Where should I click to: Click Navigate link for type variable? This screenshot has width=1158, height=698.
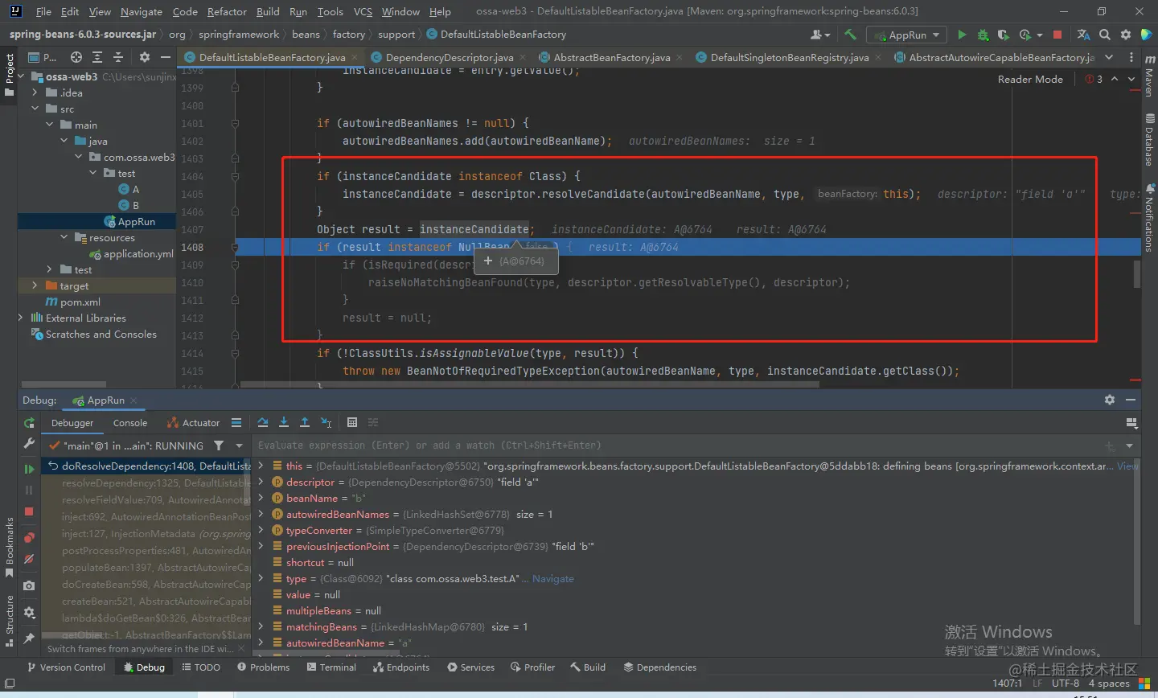pos(553,578)
